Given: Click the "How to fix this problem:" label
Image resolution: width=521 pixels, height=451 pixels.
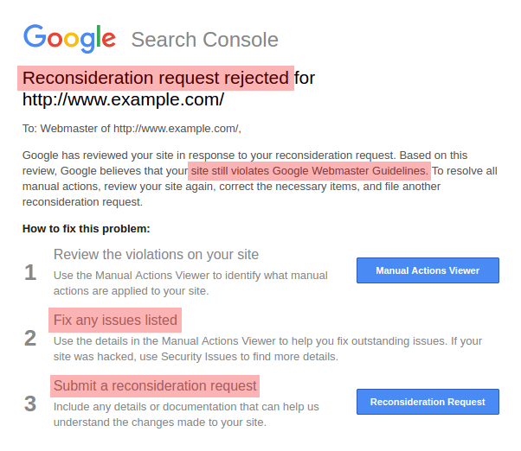Looking at the screenshot, I should point(87,229).
